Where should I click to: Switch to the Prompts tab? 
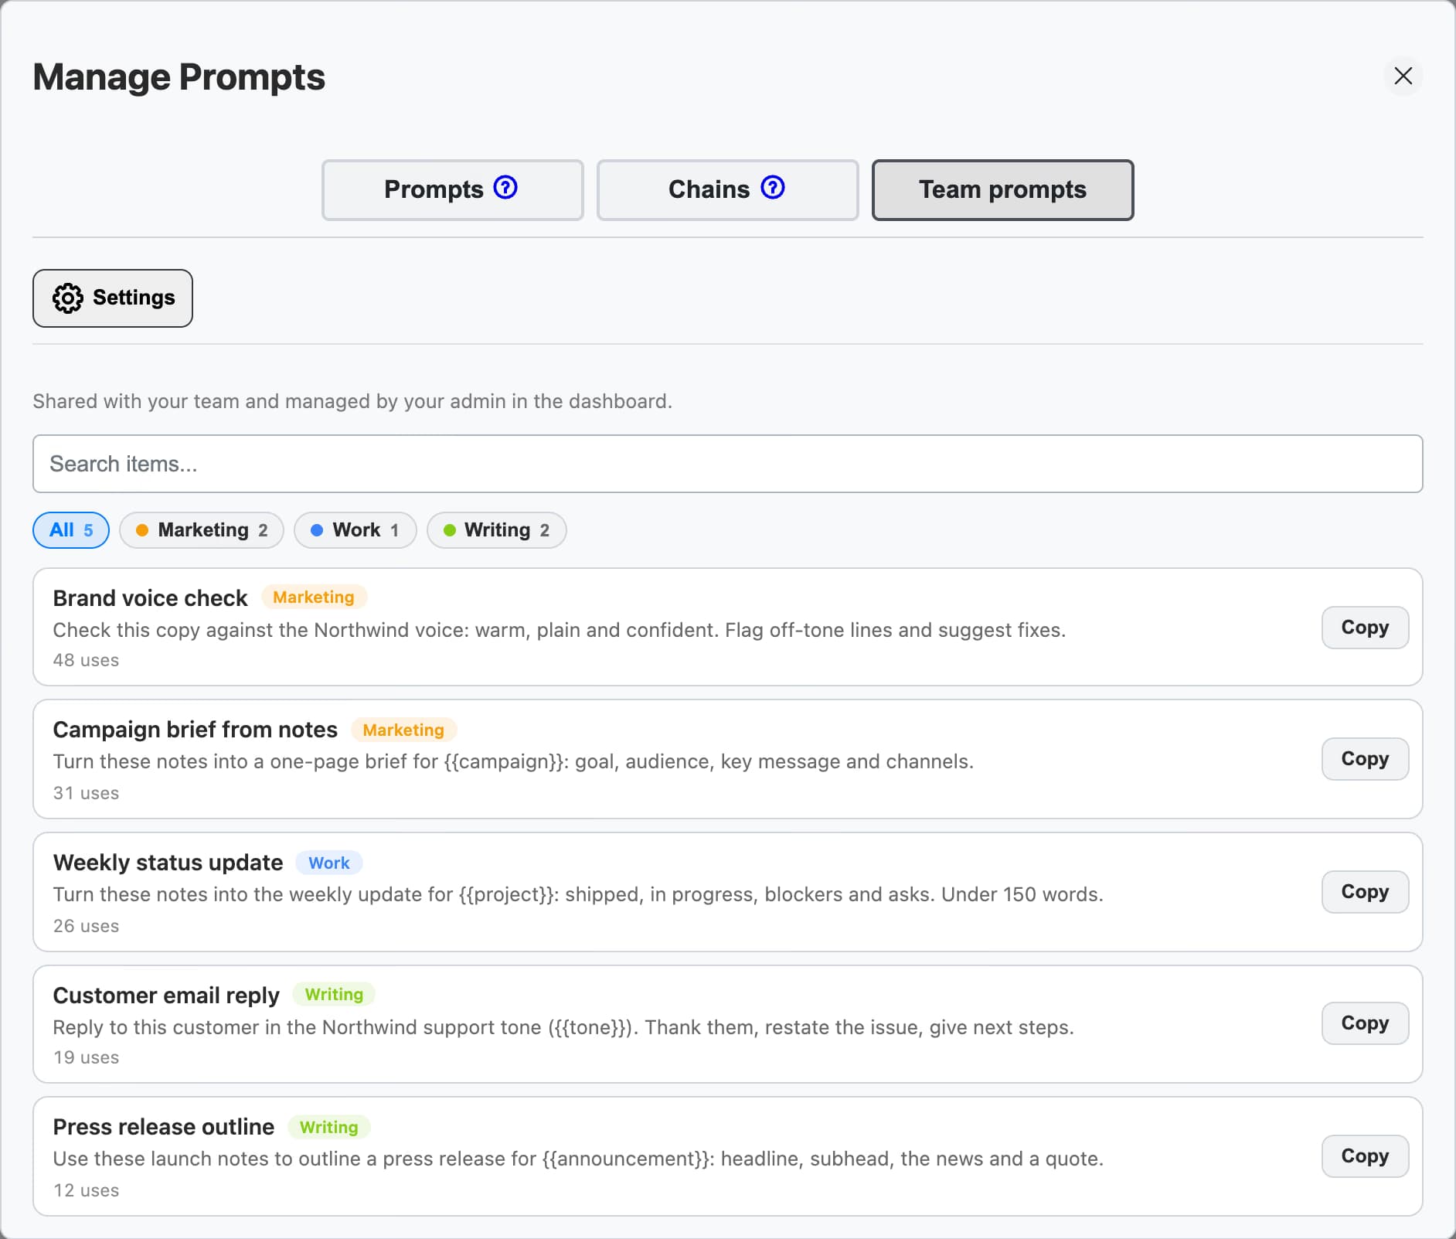coord(452,190)
